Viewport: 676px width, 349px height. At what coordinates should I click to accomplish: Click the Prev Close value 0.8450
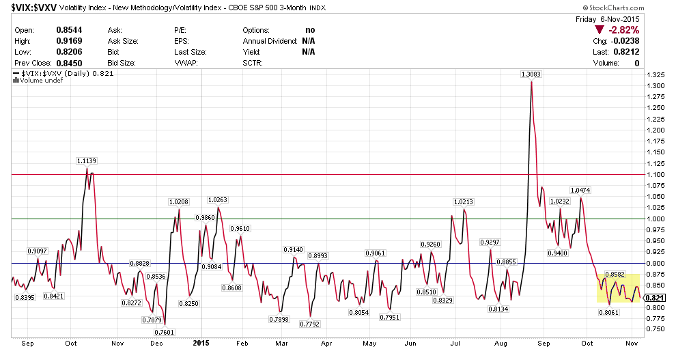pos(69,63)
